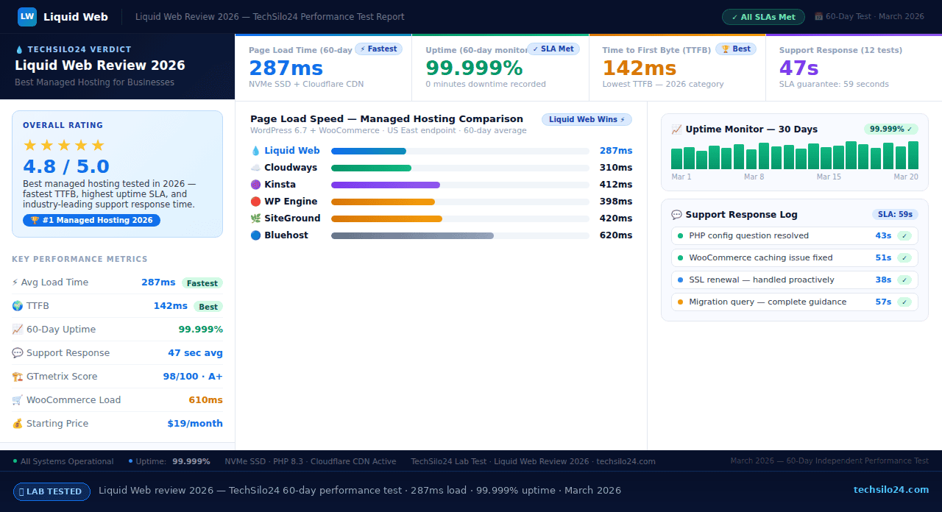Click the Uptime Monitor chart icon
The height and width of the screenshot is (512, 942).
click(x=676, y=129)
